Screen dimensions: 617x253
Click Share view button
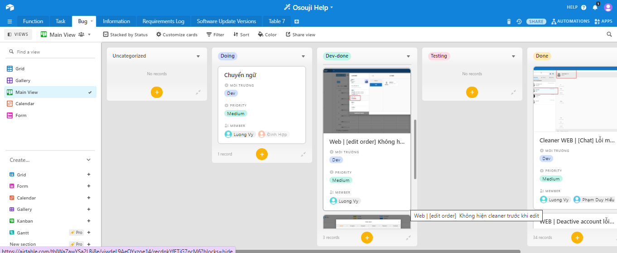point(300,34)
